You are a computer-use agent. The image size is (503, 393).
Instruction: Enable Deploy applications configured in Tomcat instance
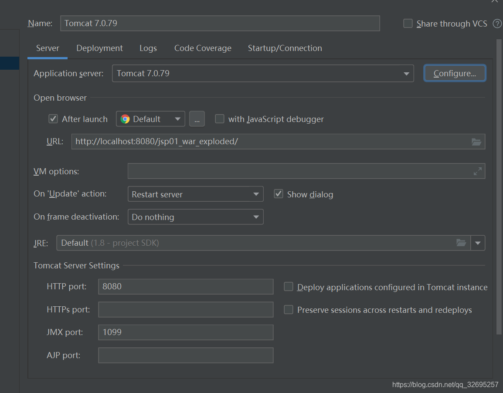click(x=289, y=287)
